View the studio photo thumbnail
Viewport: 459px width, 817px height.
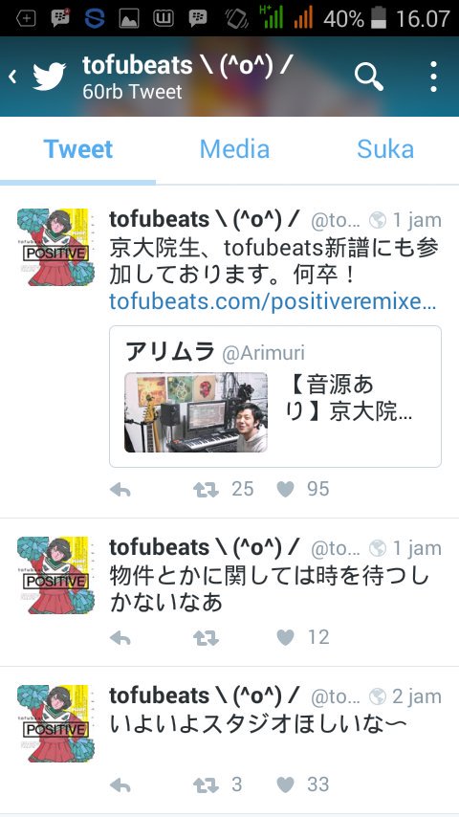point(196,412)
